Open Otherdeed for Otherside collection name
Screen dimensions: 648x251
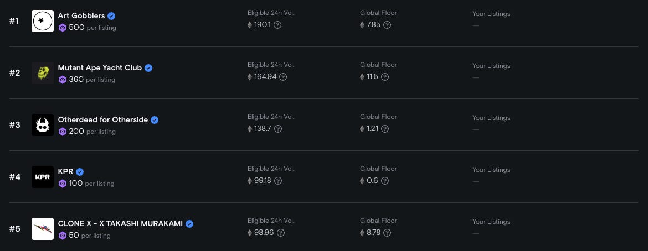click(x=103, y=119)
